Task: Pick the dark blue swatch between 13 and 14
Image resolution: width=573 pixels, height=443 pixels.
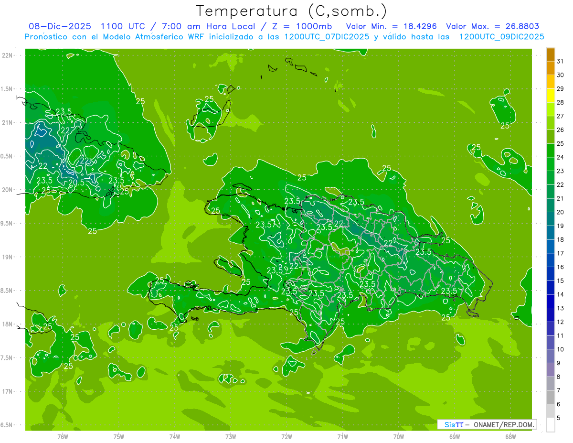Action: tap(551, 302)
